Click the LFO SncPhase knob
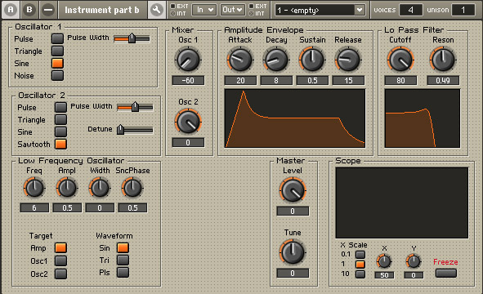 [x=132, y=188]
